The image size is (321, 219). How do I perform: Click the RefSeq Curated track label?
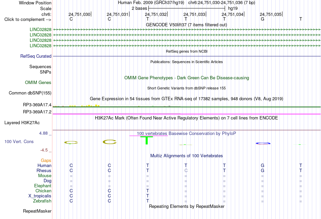36,56
